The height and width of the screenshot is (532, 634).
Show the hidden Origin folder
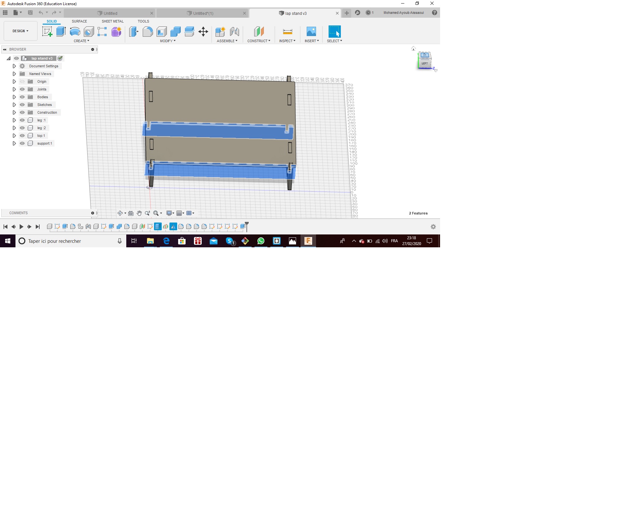(x=22, y=81)
